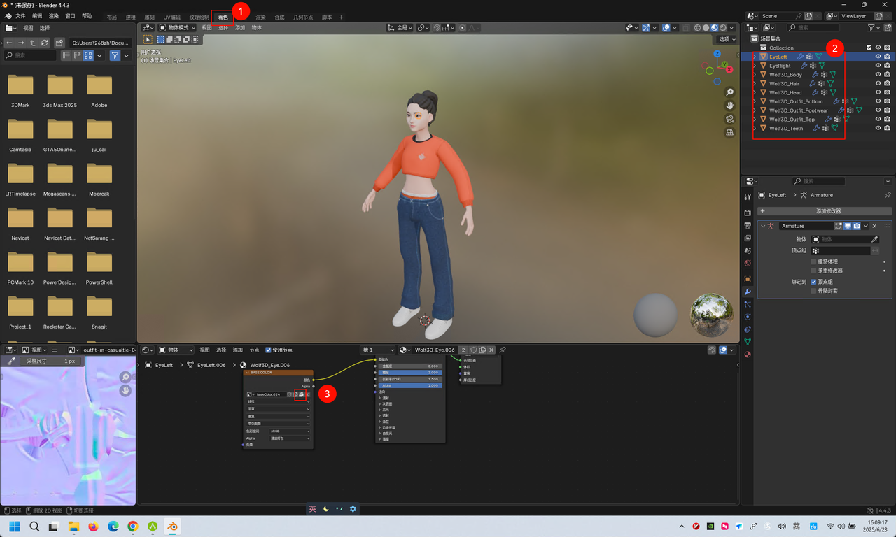Open the 渲染 menu in top bar
The image size is (896, 537).
[54, 16]
